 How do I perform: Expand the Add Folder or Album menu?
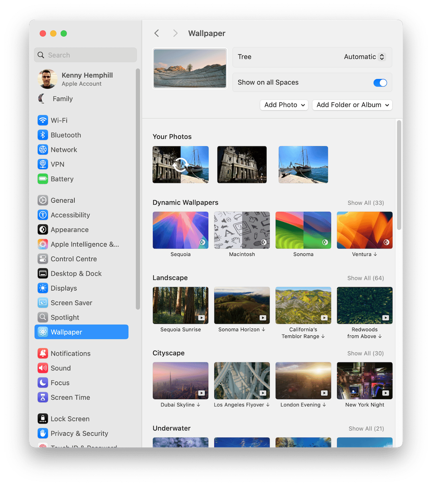(x=352, y=105)
